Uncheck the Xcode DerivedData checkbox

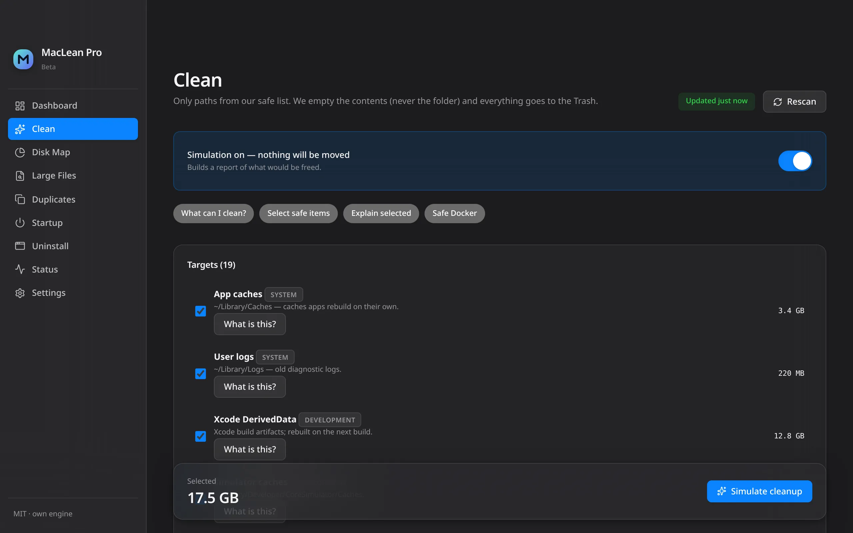[201, 436]
